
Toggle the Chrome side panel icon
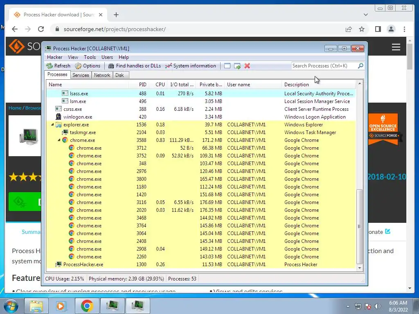click(x=378, y=29)
